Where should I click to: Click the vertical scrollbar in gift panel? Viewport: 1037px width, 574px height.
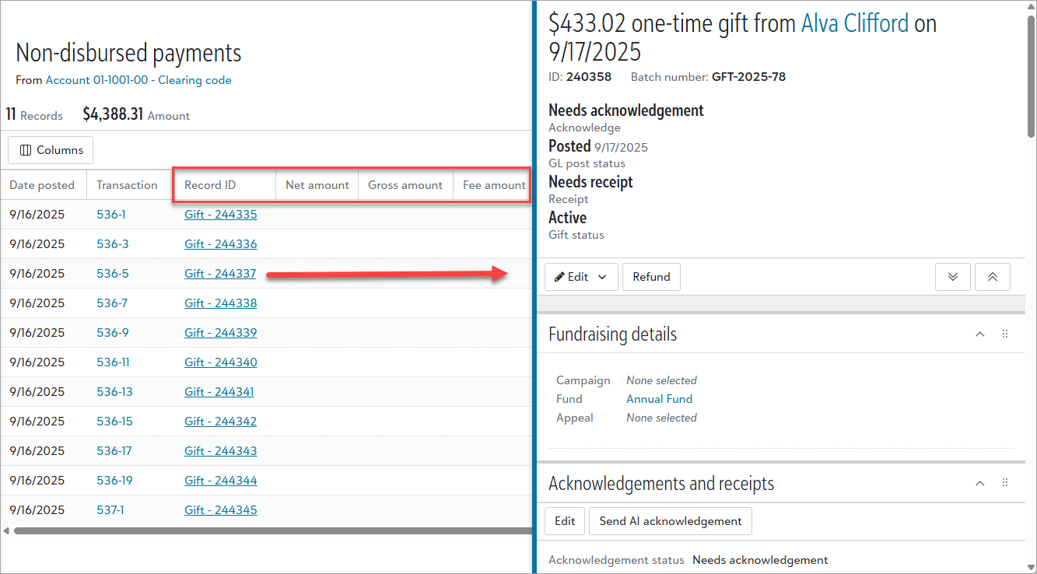(1031, 78)
